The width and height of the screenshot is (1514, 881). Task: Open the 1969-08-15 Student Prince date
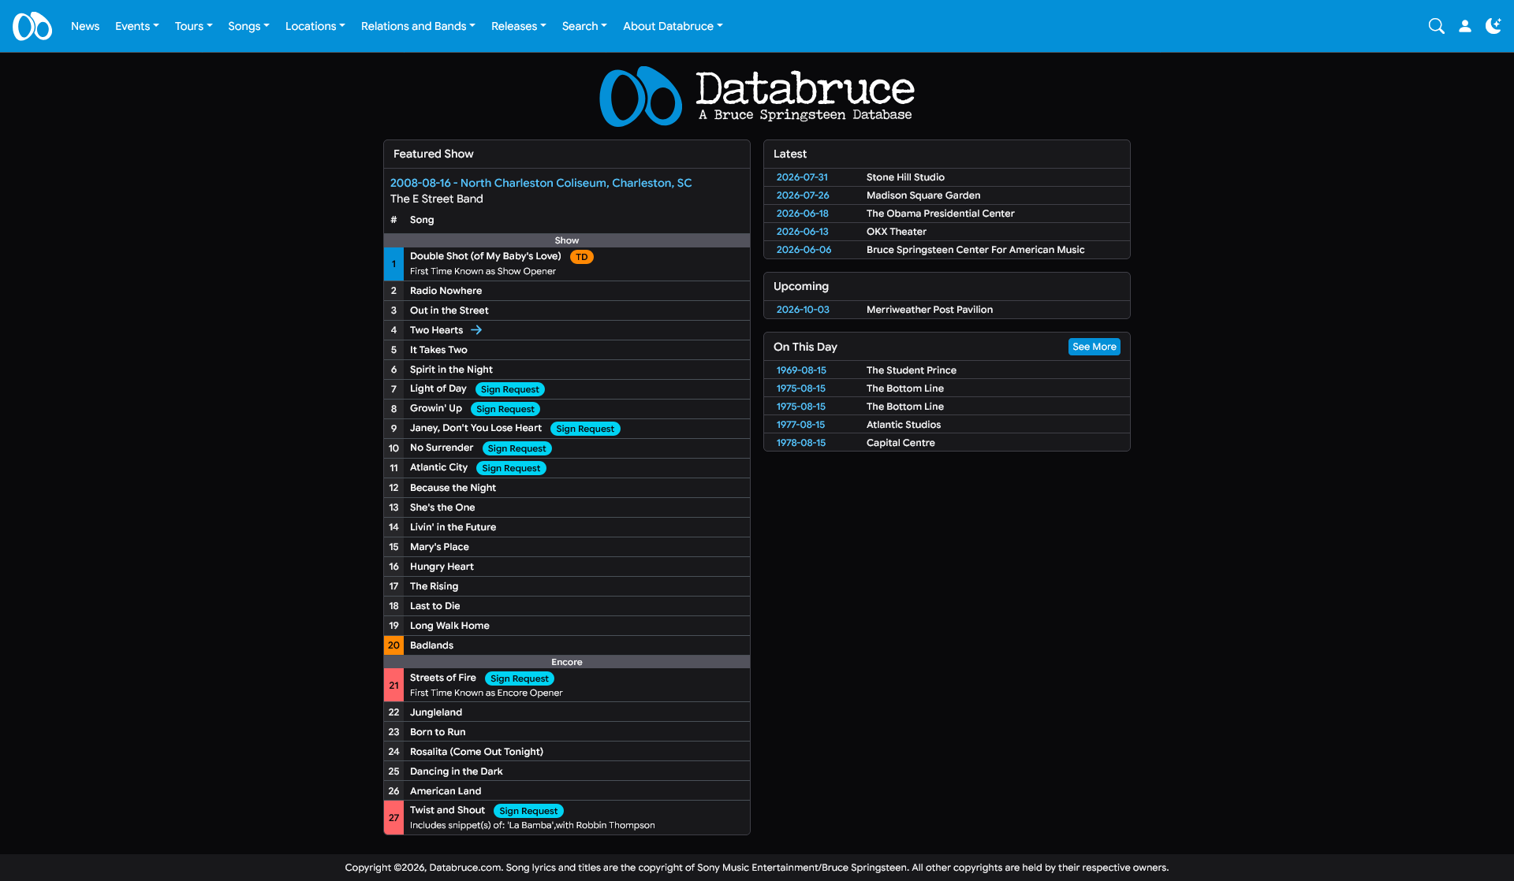pos(801,370)
